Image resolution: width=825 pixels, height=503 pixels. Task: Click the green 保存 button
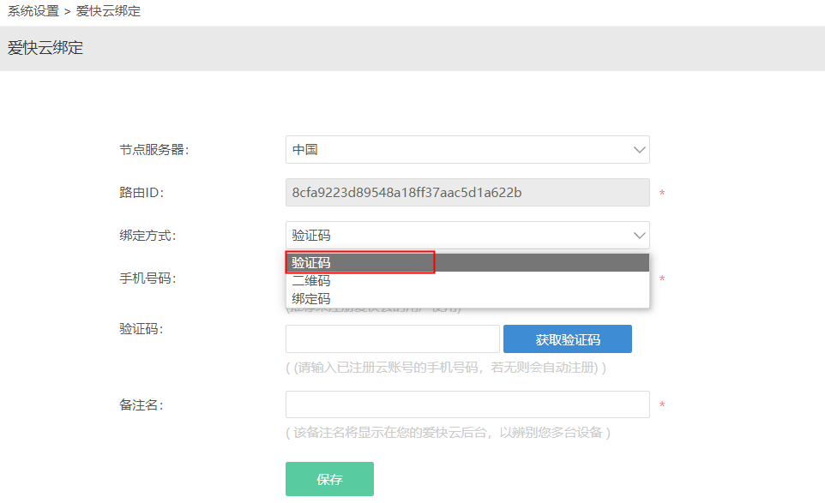(330, 479)
